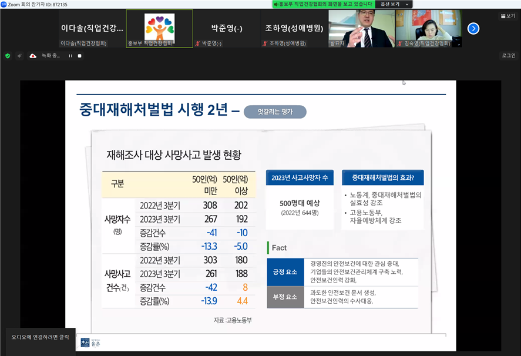
Task: Click 오디오에 연결하려면 클릭 audio prompt
Action: pyautogui.click(x=40, y=337)
